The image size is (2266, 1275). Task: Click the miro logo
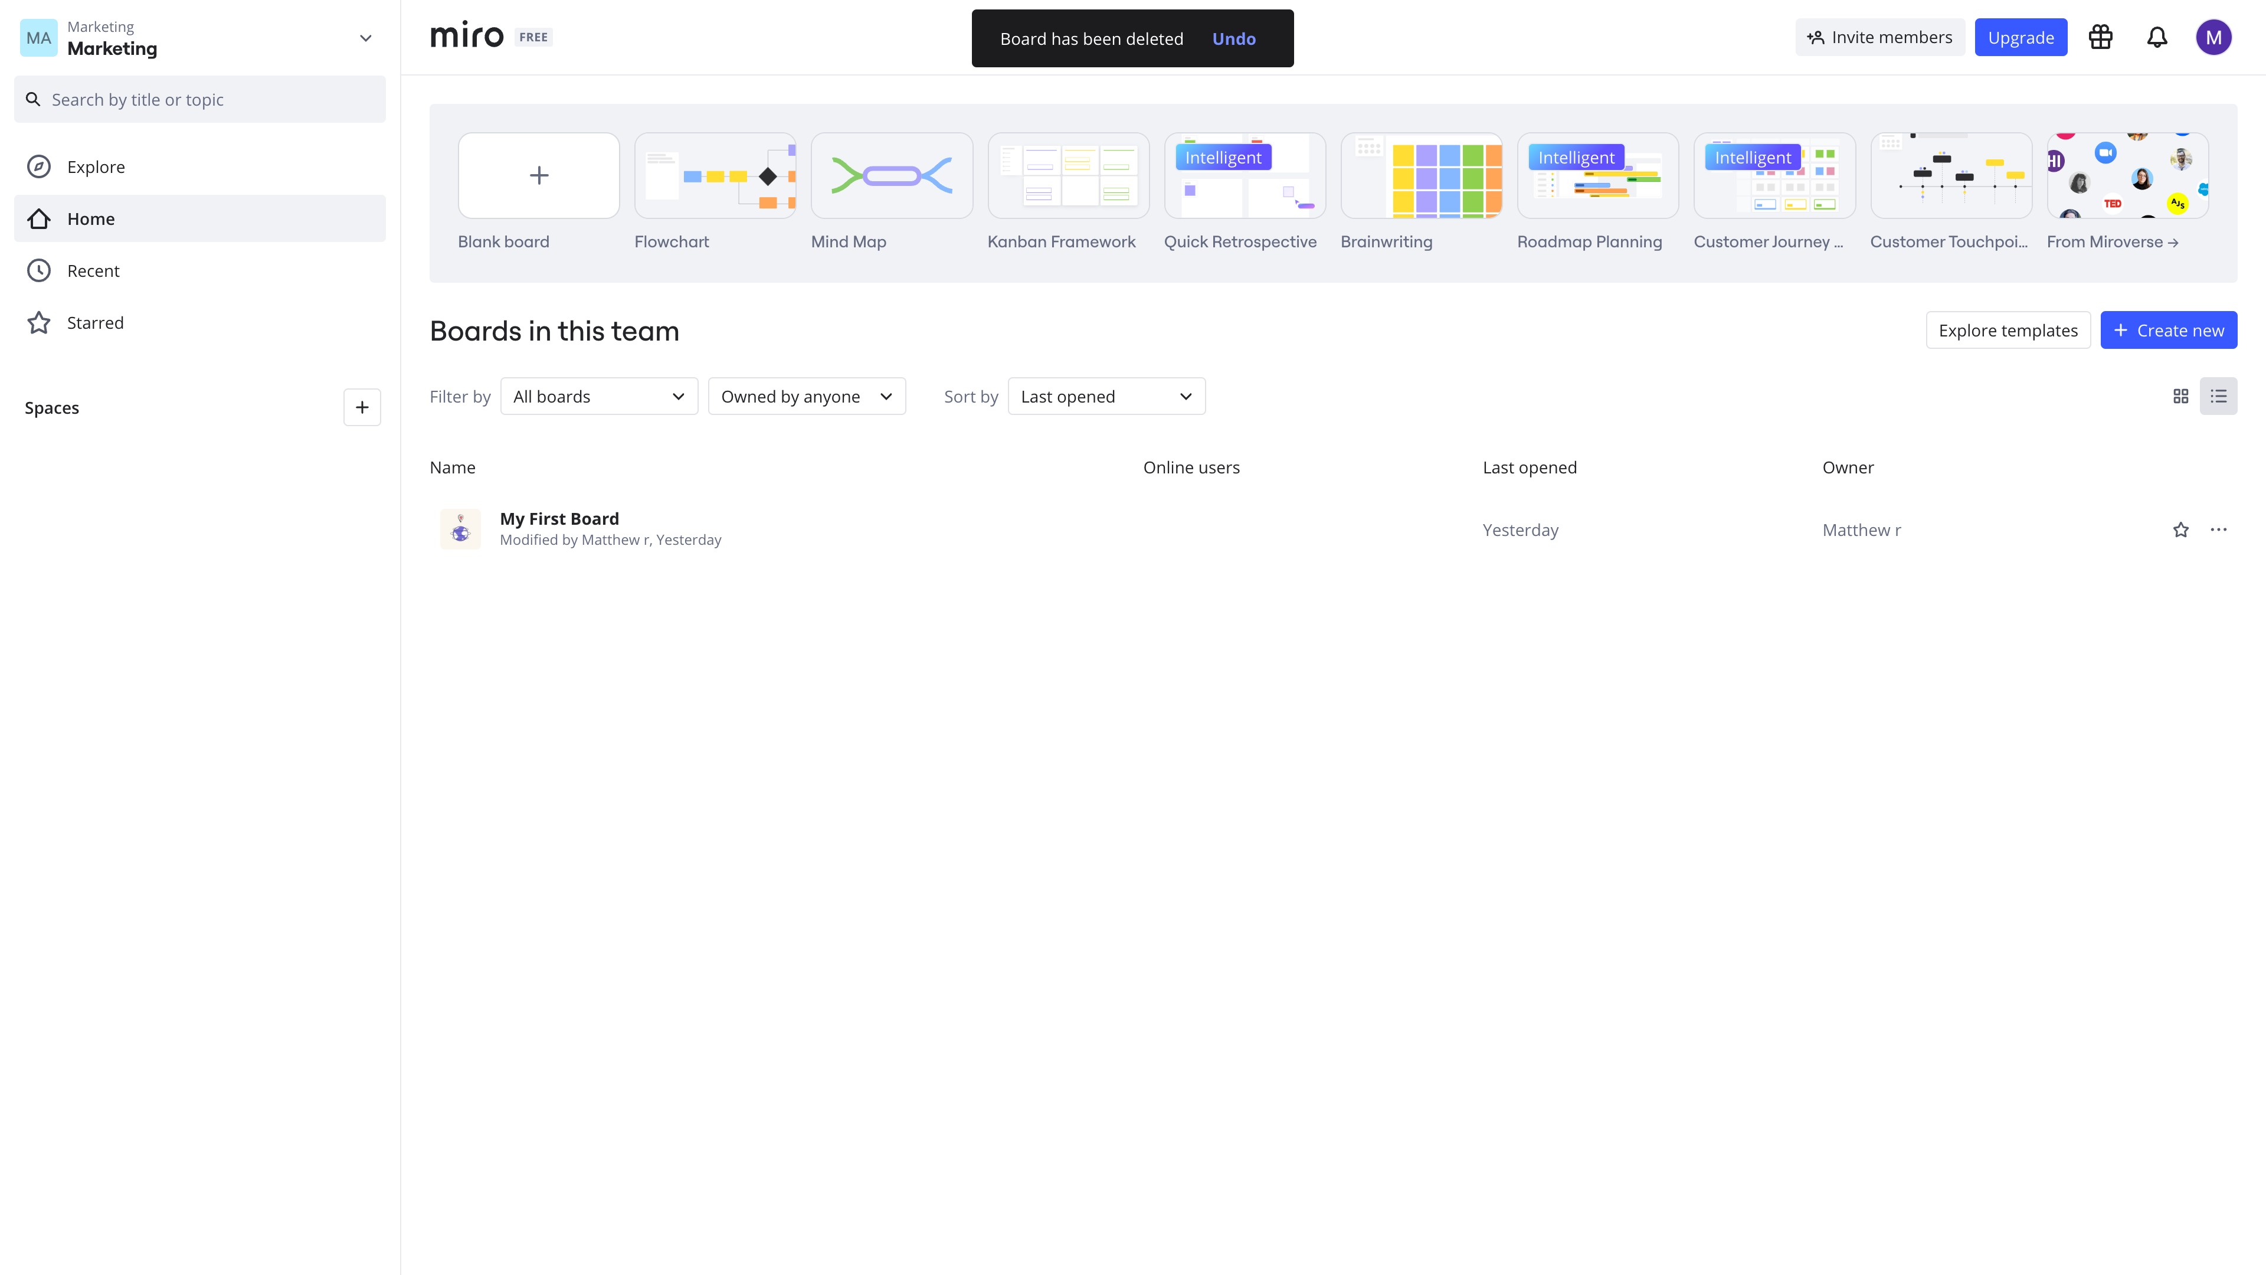466,36
